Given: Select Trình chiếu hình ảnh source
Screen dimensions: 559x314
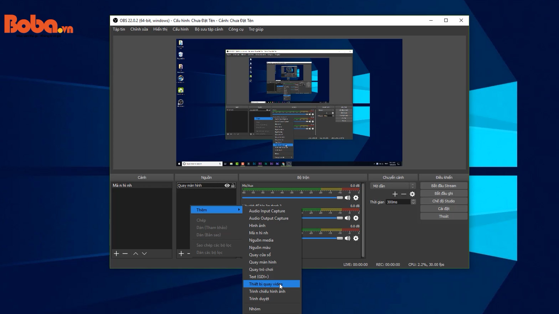Looking at the screenshot, I should pos(271,291).
